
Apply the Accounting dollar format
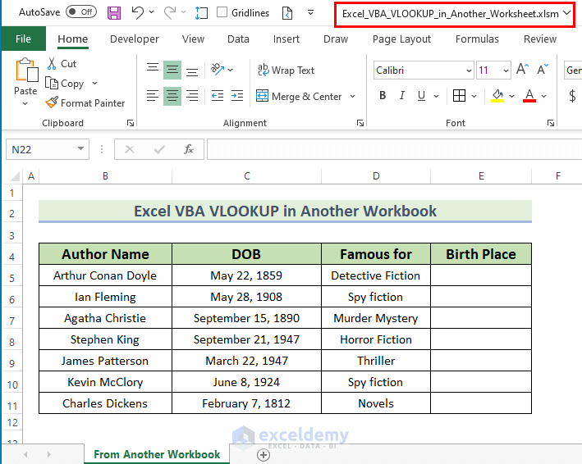(x=572, y=96)
